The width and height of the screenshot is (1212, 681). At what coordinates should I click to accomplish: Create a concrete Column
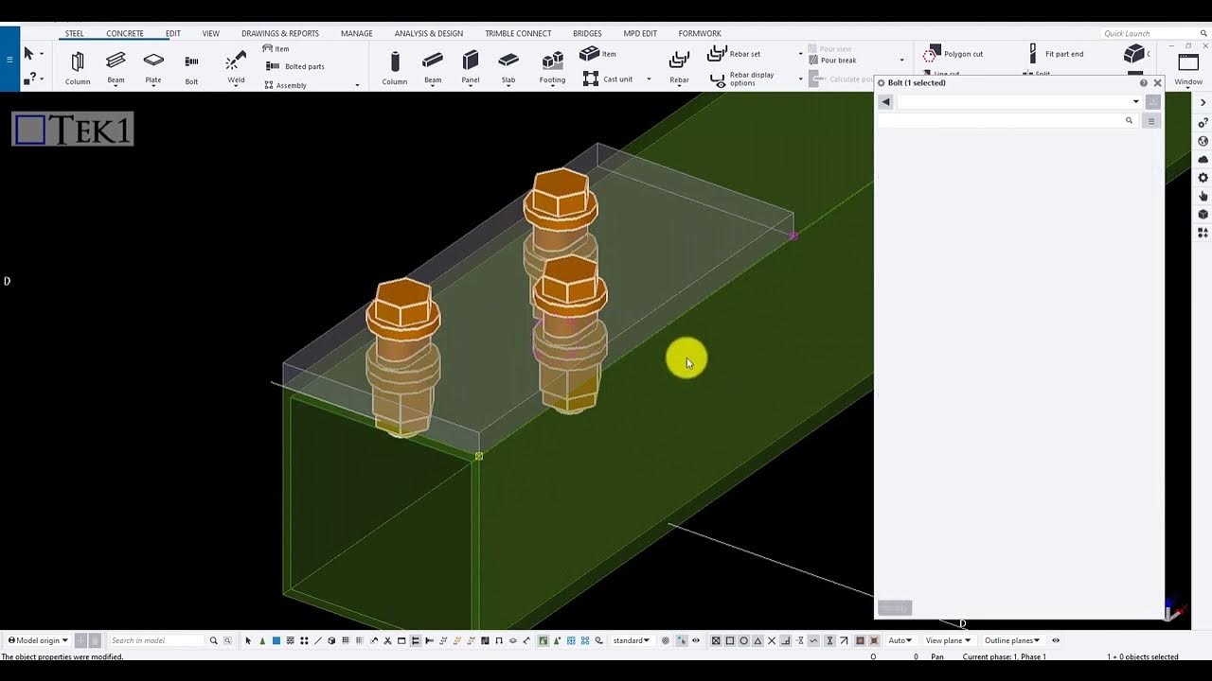[395, 67]
